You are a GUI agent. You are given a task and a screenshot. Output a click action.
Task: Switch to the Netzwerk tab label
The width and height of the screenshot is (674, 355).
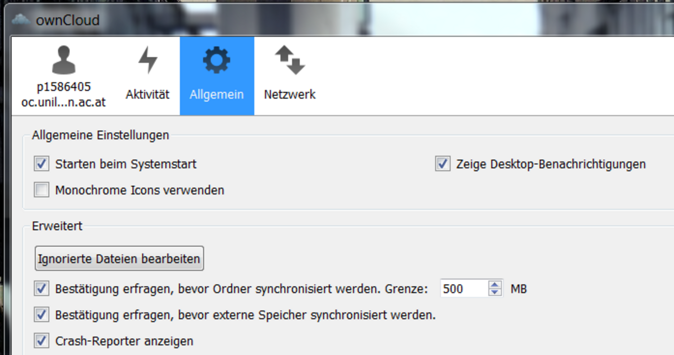click(290, 94)
